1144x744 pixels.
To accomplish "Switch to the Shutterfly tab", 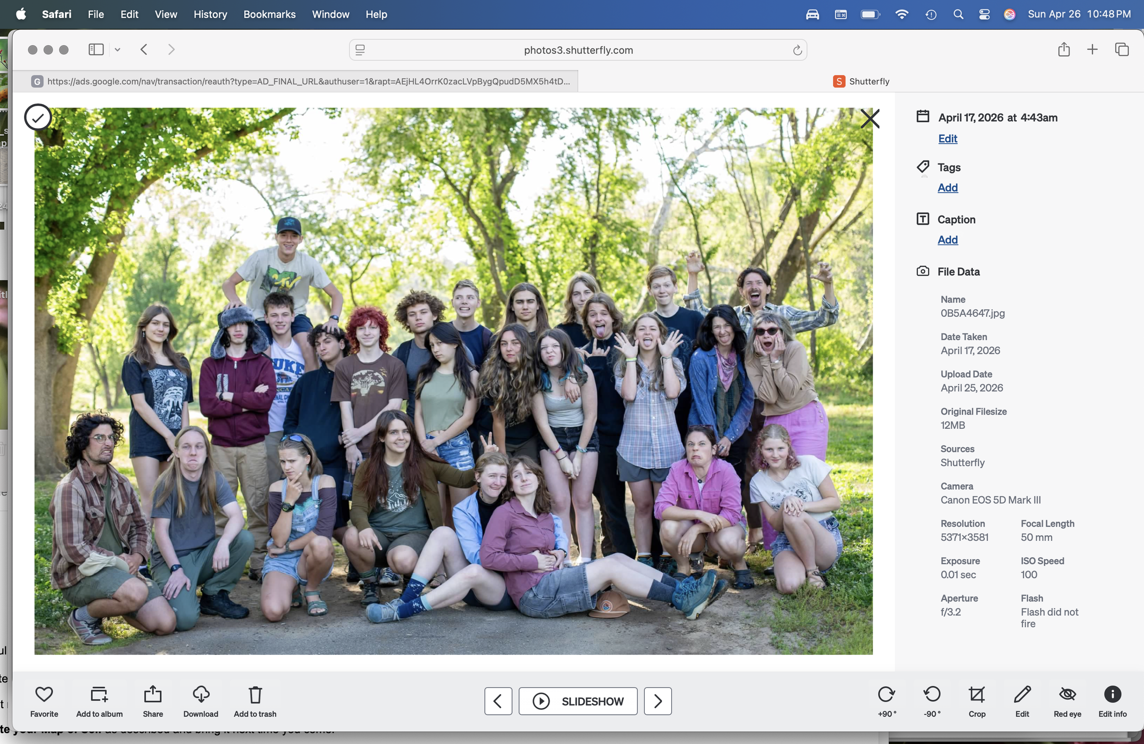I will click(860, 81).
